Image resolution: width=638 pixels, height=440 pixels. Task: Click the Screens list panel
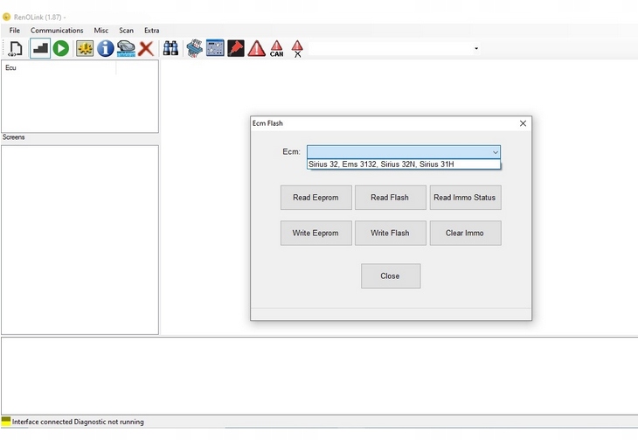tap(80, 240)
